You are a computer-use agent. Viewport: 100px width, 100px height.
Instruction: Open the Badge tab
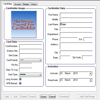coord(26,4)
